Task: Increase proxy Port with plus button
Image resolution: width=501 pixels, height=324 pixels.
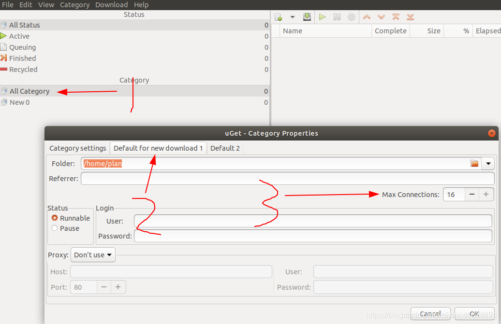Action: (x=118, y=287)
